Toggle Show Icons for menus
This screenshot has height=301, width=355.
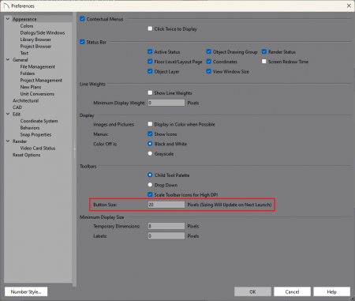[x=150, y=134]
